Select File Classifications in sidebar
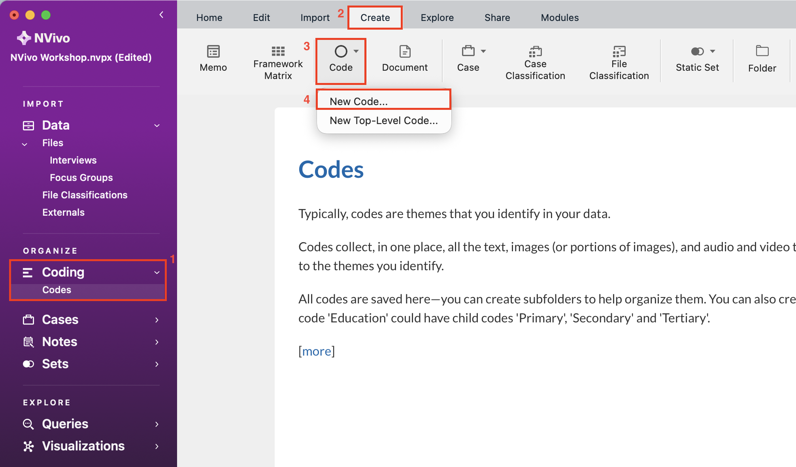 (x=85, y=195)
